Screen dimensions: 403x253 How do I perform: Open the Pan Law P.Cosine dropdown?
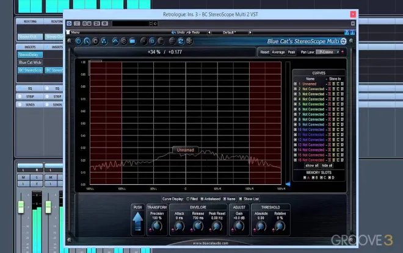click(x=328, y=52)
